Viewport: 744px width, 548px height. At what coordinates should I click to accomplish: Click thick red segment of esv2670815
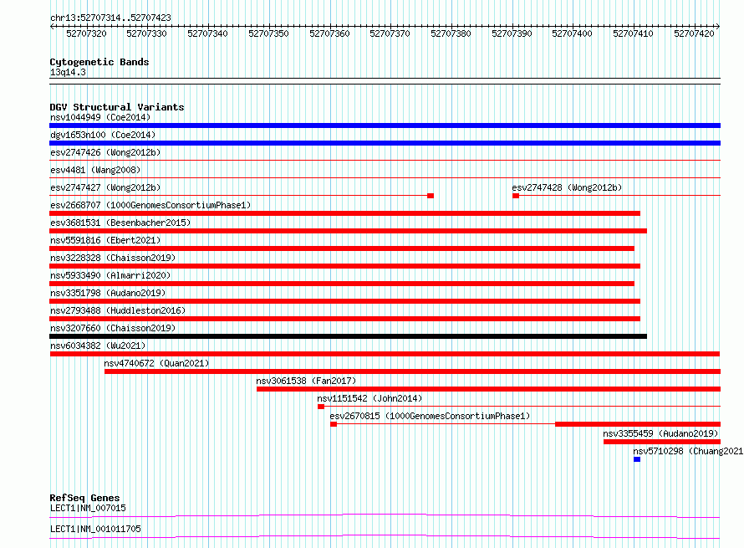tap(638, 424)
